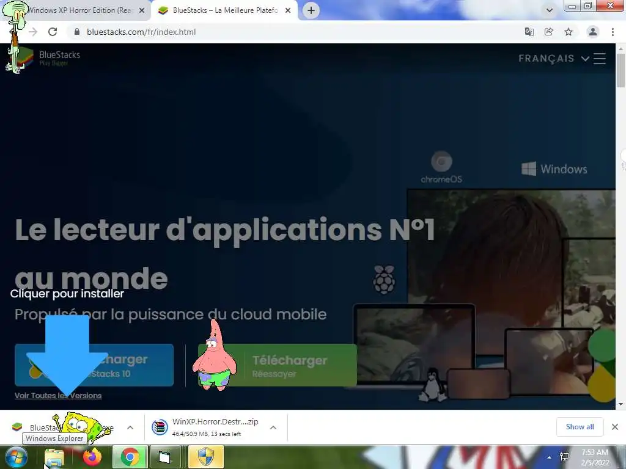This screenshot has width=626, height=469.
Task: Expand the BlueStacks download options chevron
Action: 130,427
